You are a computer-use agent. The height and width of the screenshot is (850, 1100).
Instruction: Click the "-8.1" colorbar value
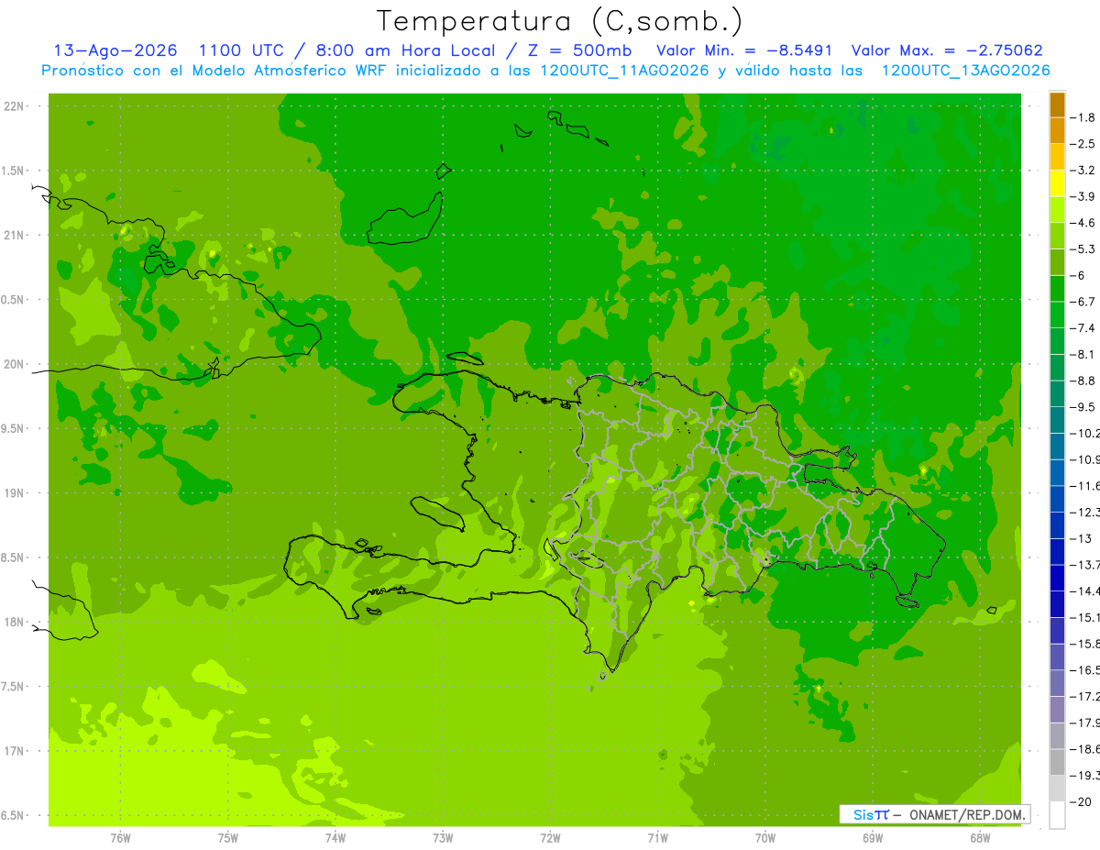pyautogui.click(x=1083, y=354)
